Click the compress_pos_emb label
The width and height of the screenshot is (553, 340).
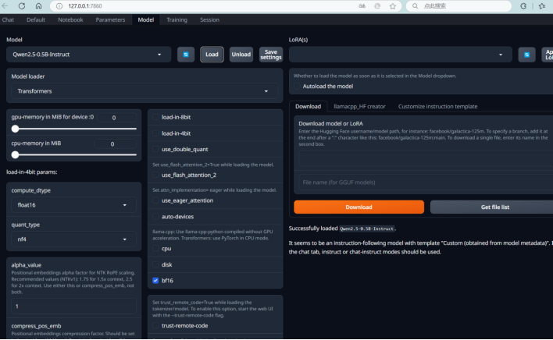[36, 326]
